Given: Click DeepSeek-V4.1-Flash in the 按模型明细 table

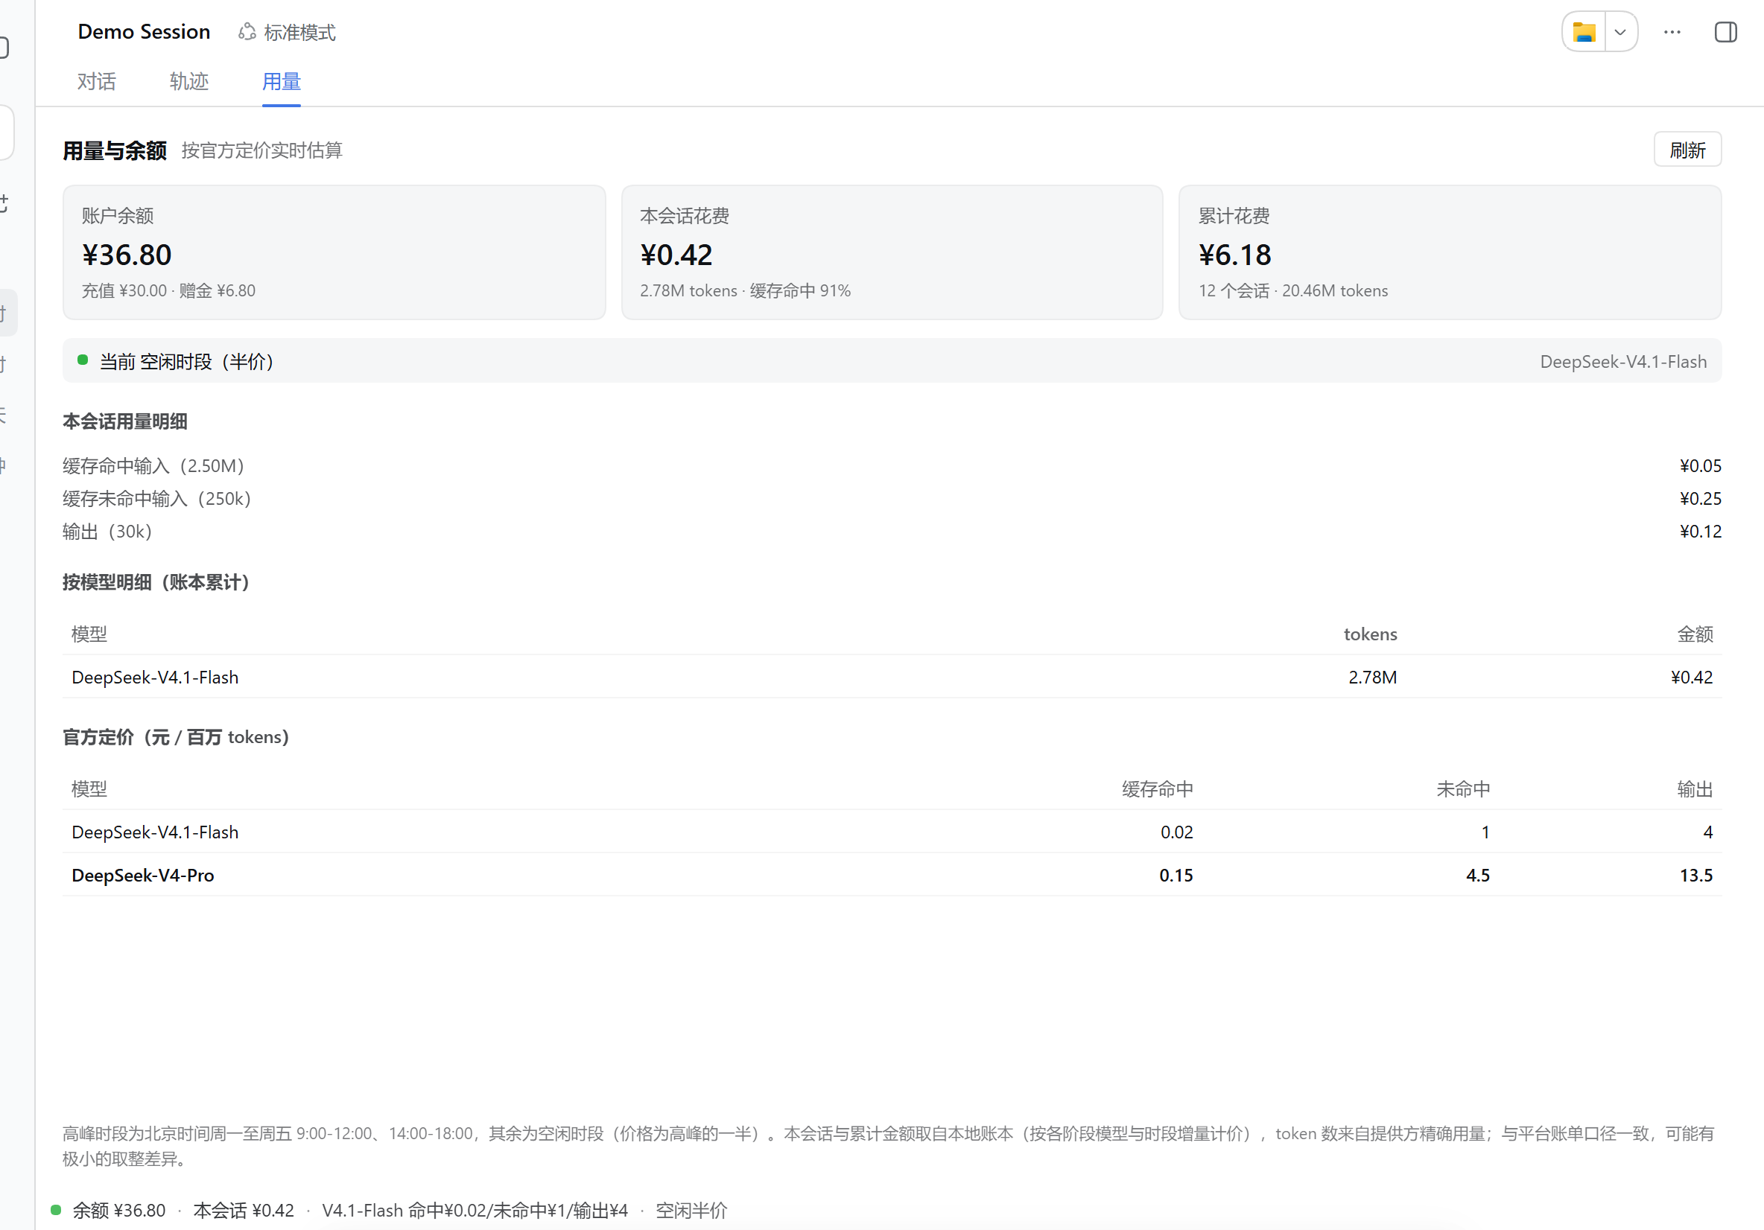Looking at the screenshot, I should pyautogui.click(x=155, y=678).
